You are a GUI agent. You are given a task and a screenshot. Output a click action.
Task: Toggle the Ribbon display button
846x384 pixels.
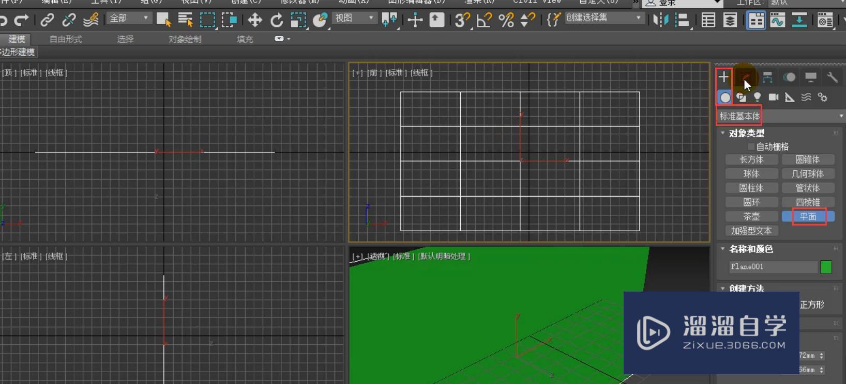coord(756,20)
